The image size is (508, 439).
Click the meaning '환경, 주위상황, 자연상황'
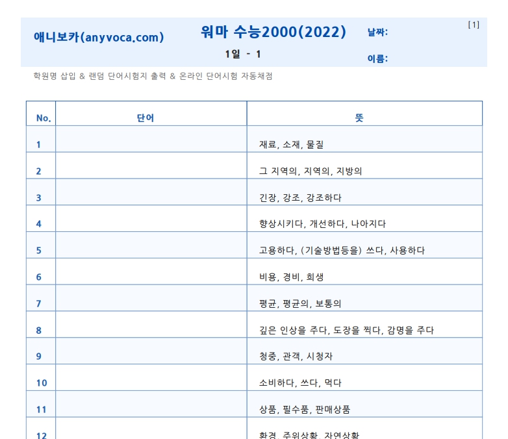309,436
